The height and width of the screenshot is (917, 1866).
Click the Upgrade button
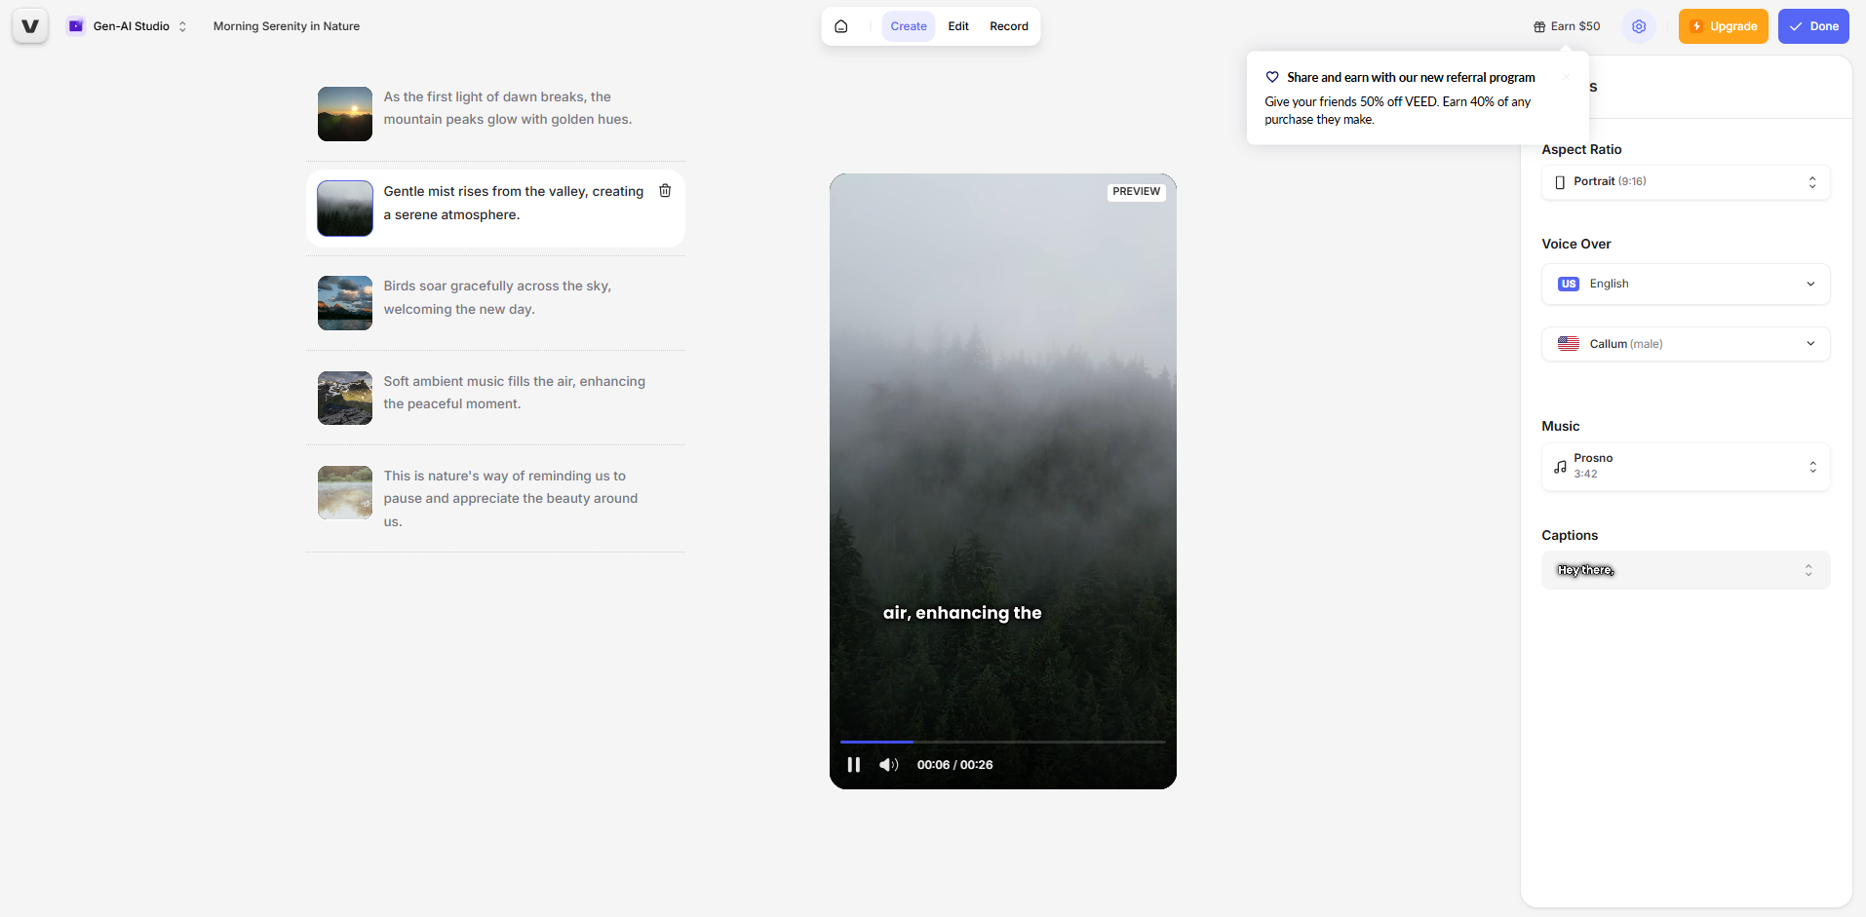(x=1722, y=26)
